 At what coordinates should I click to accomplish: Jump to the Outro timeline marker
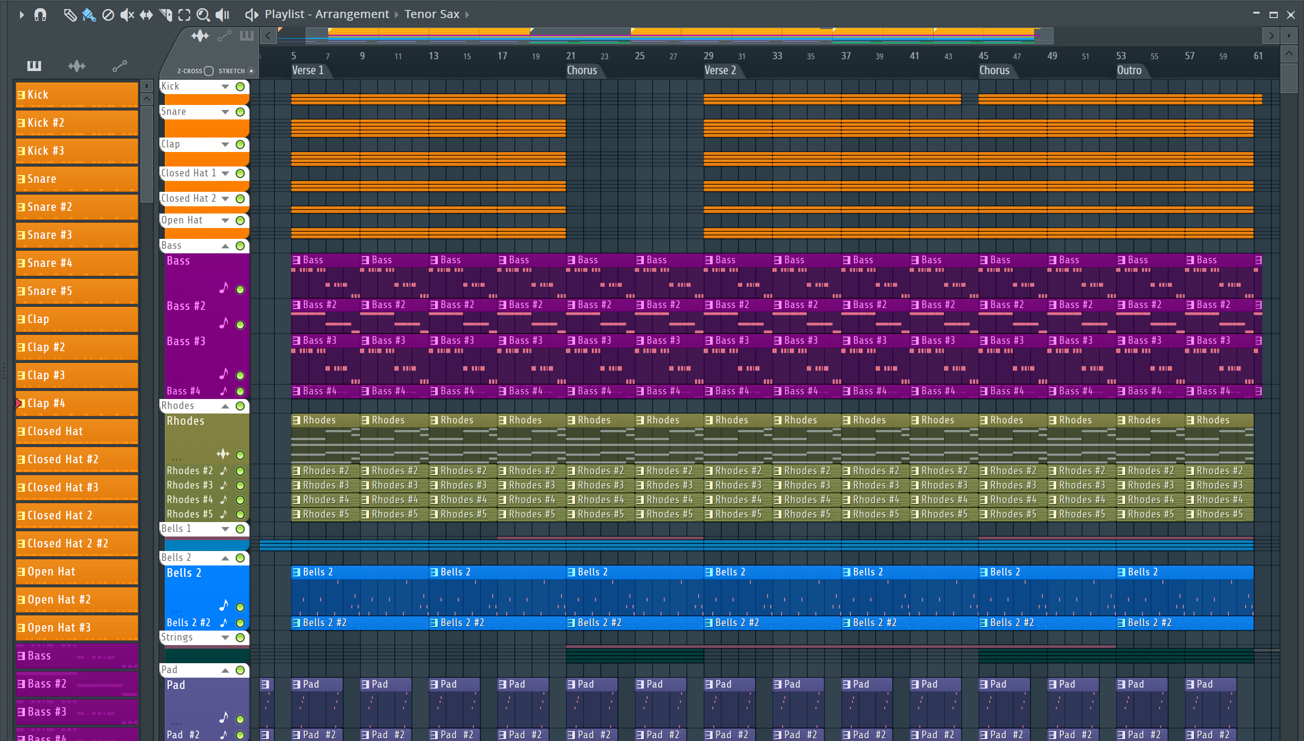pyautogui.click(x=1129, y=71)
